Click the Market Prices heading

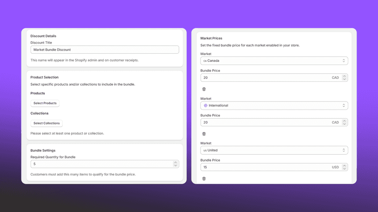(211, 38)
